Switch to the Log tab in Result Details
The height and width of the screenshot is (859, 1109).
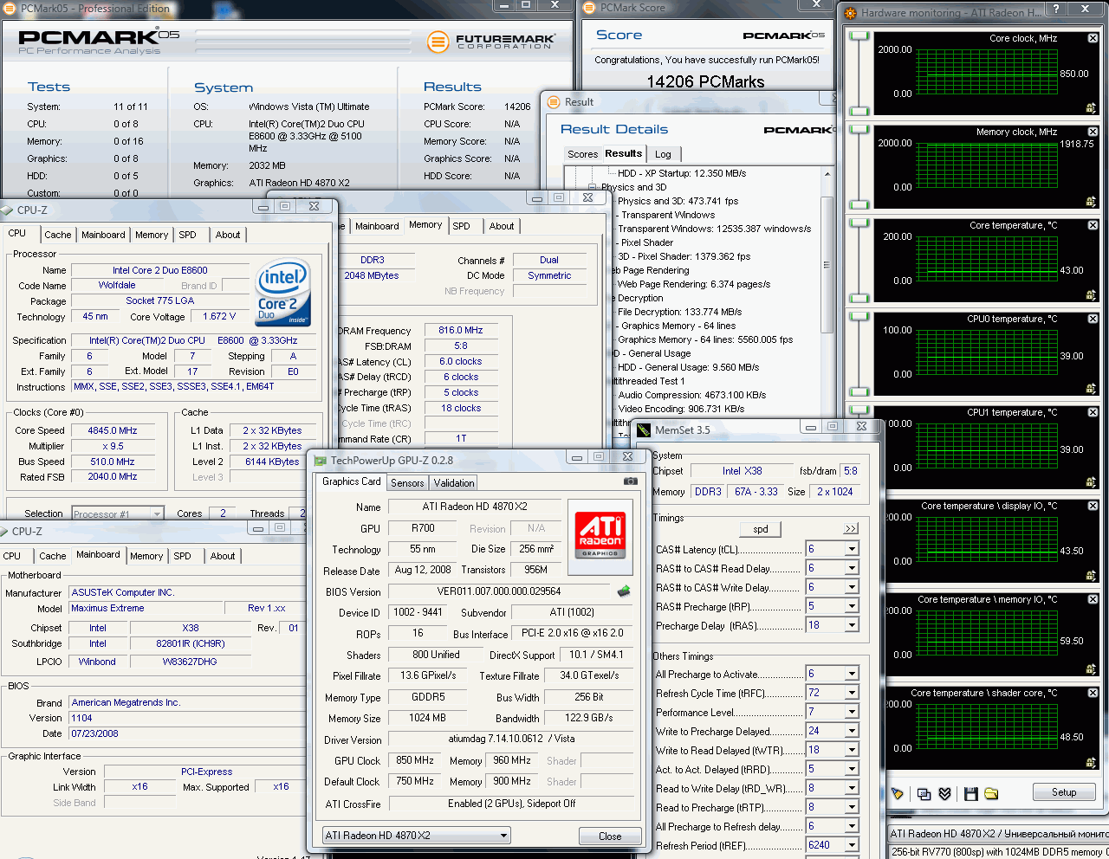663,154
